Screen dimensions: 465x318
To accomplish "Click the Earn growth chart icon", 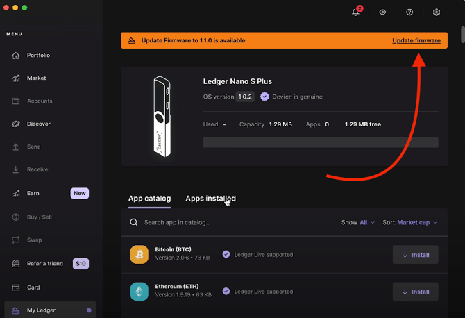I will pos(16,194).
